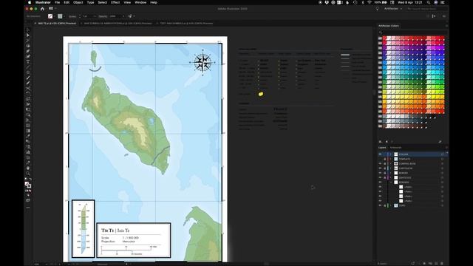Open the Effect menu
The height and width of the screenshot is (266, 473).
tap(115, 2)
